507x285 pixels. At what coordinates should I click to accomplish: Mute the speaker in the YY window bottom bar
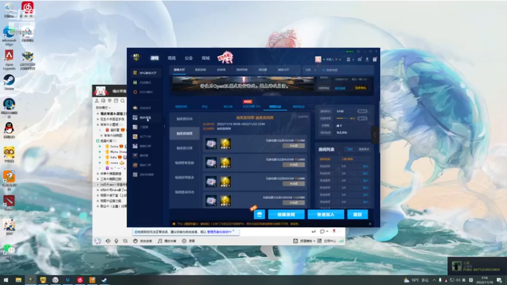(108, 241)
